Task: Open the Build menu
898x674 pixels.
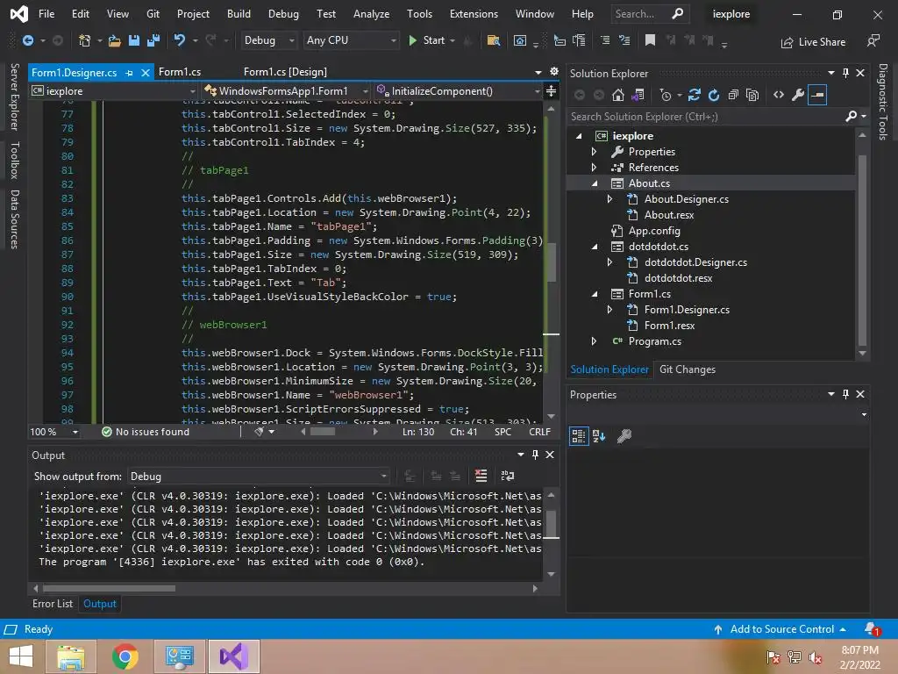Action: coord(238,14)
